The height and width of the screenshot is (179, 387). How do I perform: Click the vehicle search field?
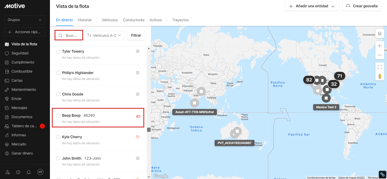pyautogui.click(x=69, y=35)
